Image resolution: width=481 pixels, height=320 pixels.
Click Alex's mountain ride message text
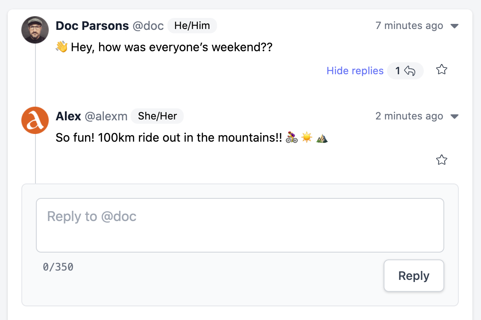click(x=188, y=137)
